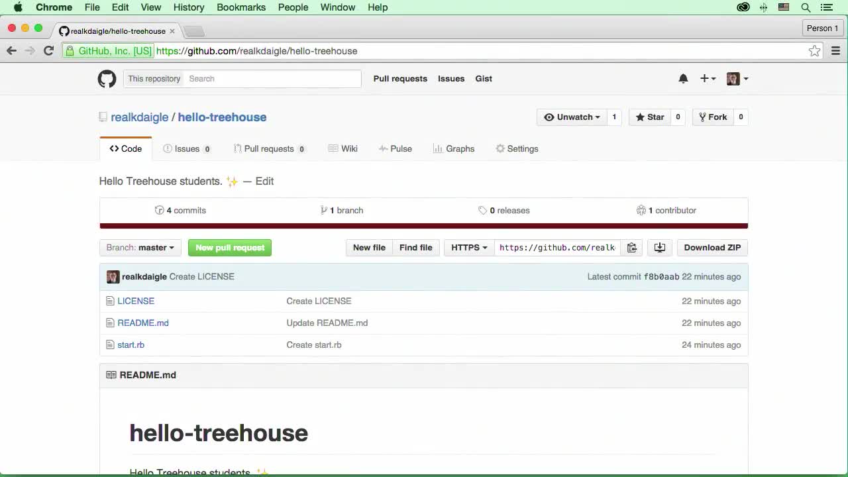Open the repository Pull requests tab
The image size is (848, 477).
click(269, 149)
